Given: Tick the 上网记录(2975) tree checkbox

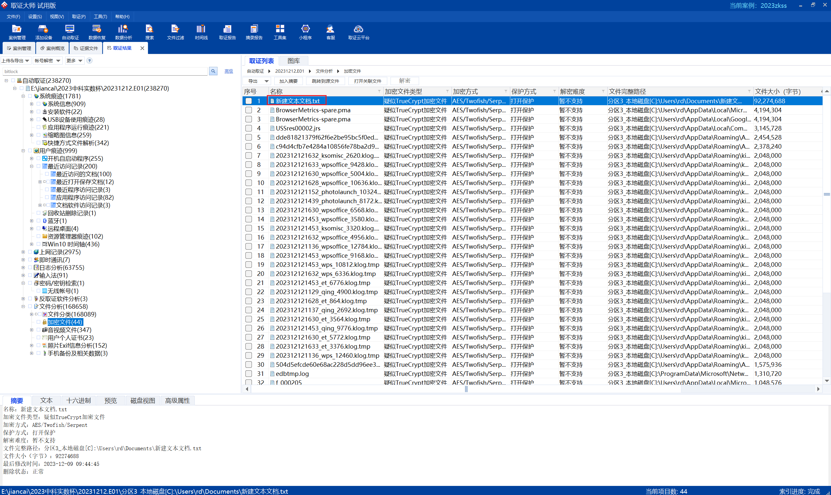Looking at the screenshot, I should (30, 252).
